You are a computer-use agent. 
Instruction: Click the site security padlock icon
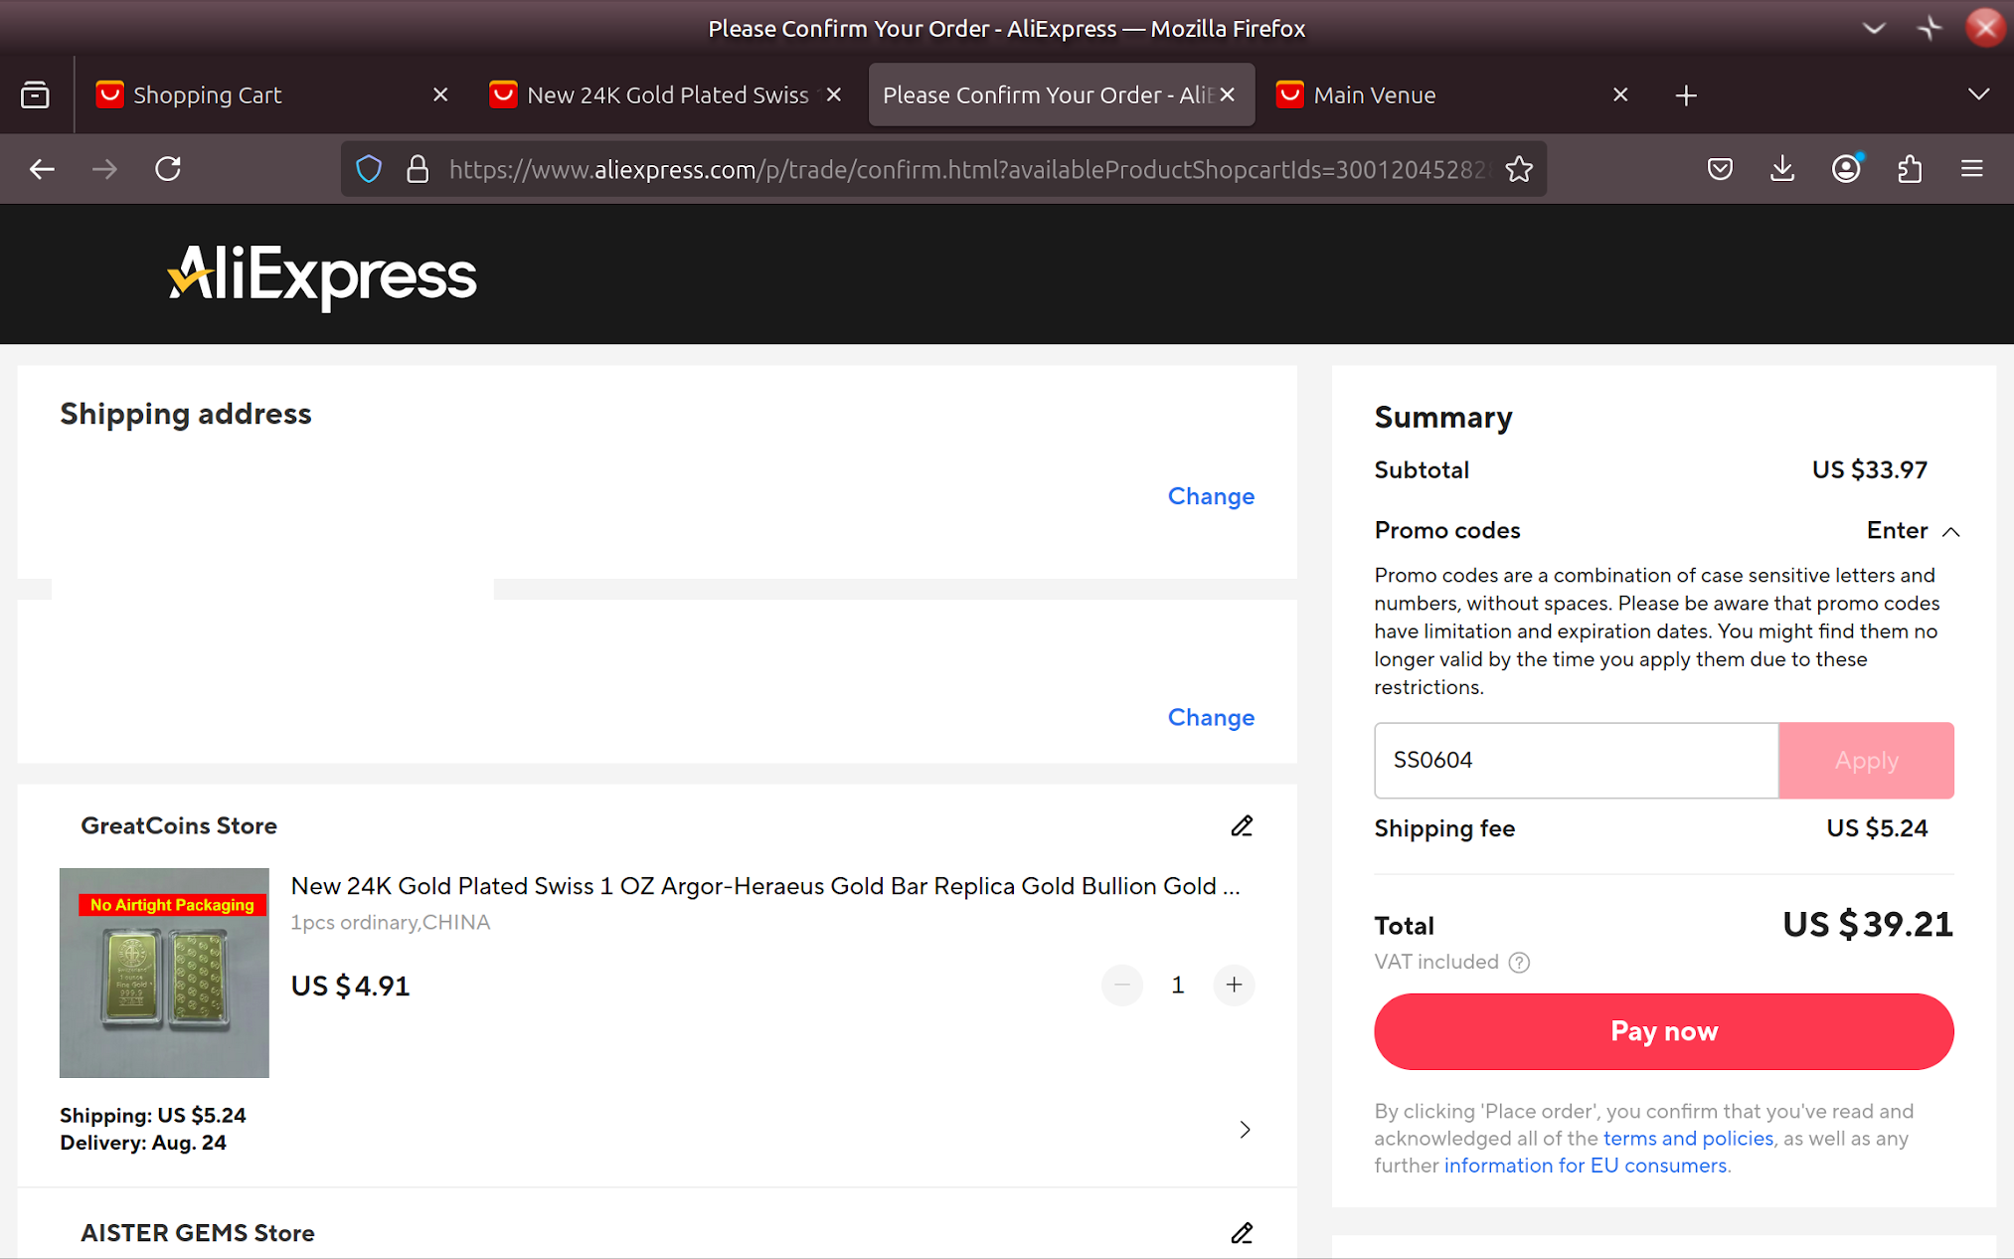point(418,169)
